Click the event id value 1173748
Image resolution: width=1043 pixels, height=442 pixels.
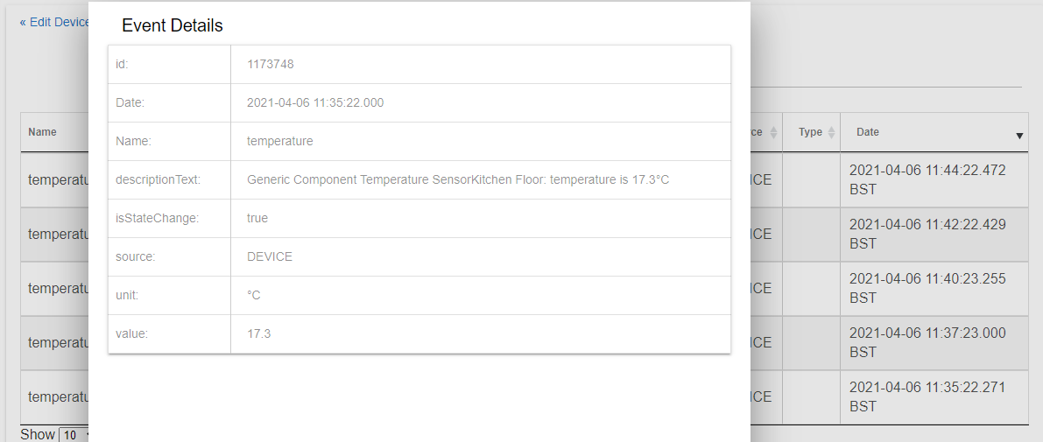pyautogui.click(x=271, y=64)
